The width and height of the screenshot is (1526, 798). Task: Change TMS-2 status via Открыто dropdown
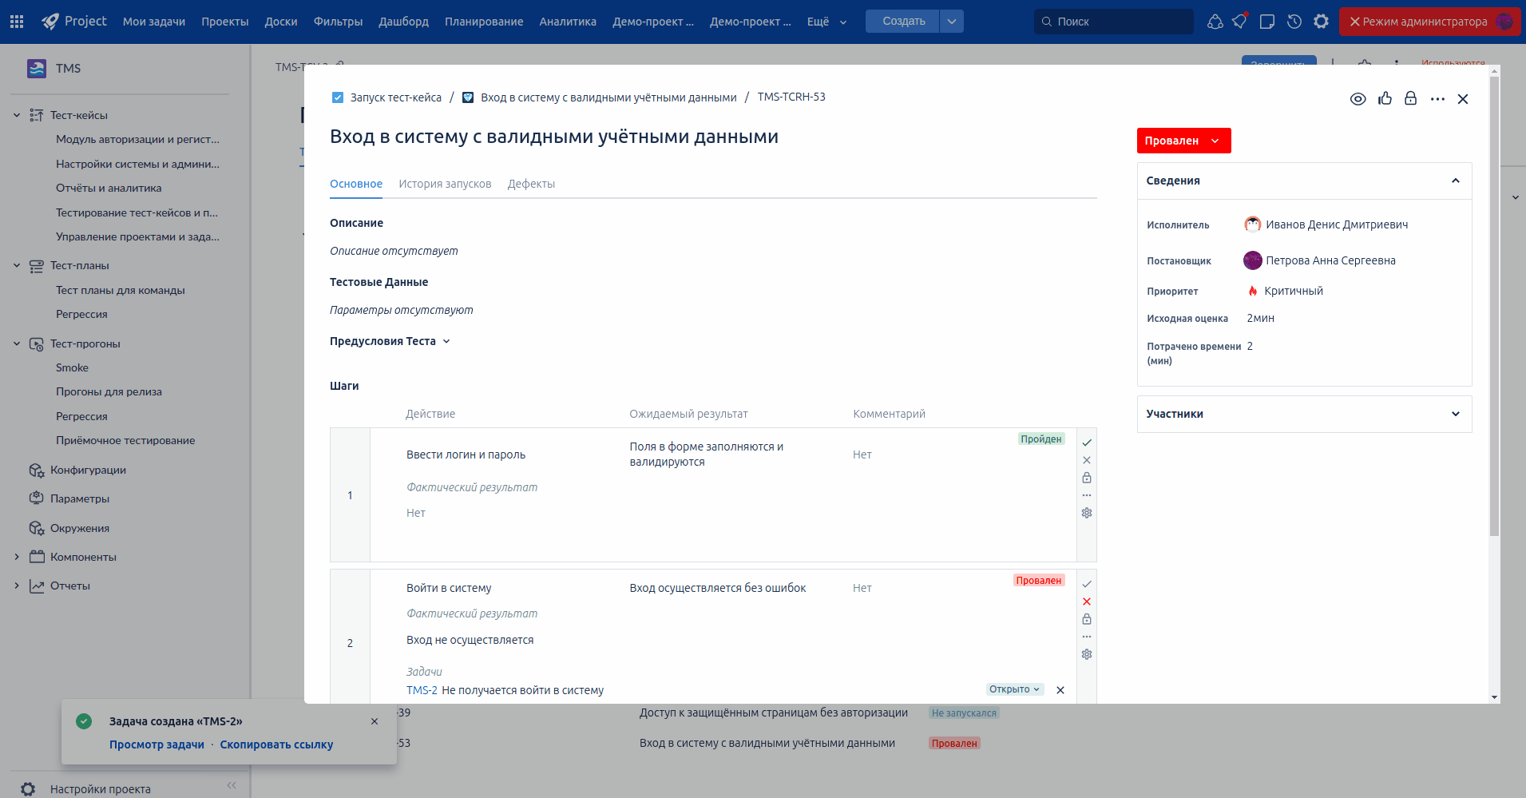[x=1014, y=689]
